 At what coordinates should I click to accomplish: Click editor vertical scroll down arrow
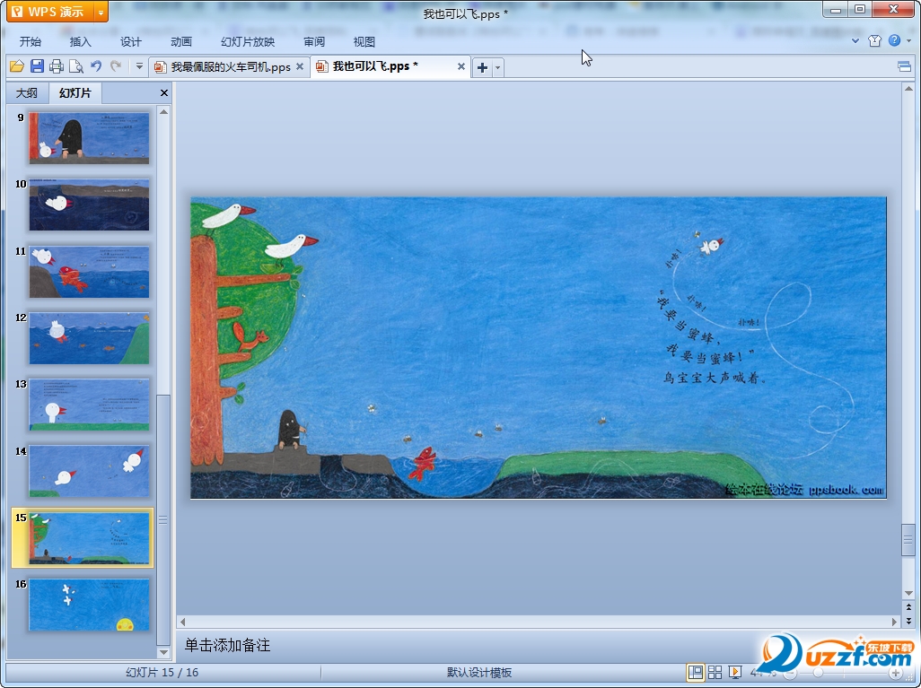(908, 594)
